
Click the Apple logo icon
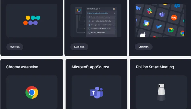point(143,35)
